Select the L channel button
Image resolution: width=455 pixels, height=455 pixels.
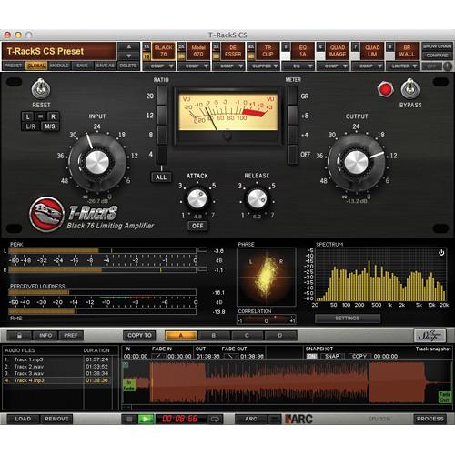[x=27, y=116]
